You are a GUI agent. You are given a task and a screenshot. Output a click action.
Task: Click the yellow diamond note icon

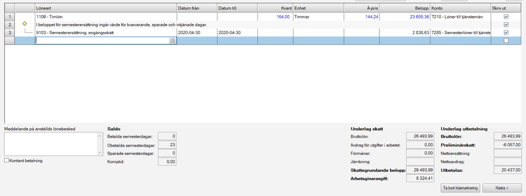tap(24, 24)
